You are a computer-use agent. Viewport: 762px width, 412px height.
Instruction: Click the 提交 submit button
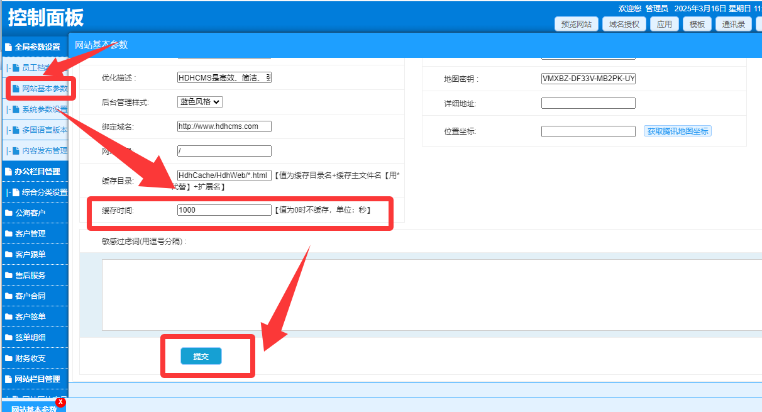201,356
